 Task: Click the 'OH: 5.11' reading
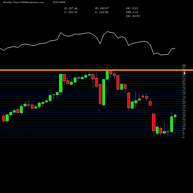[x=132, y=12]
